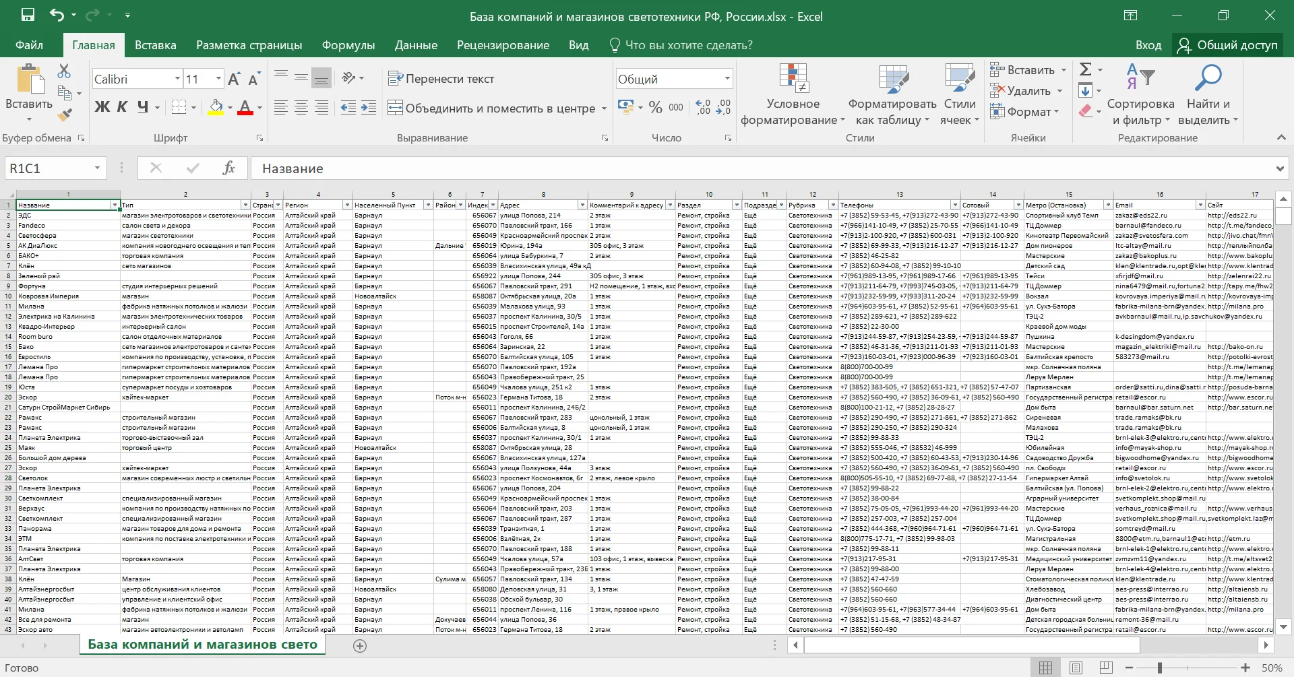Open filter dropdown for Email column

1200,205
